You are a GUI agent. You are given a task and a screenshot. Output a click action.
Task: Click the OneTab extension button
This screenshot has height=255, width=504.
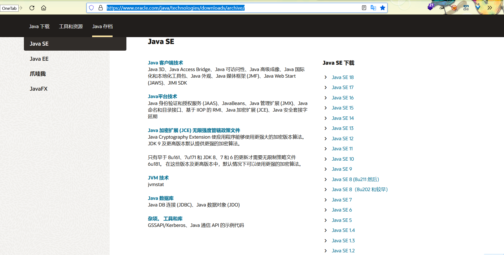click(9, 8)
